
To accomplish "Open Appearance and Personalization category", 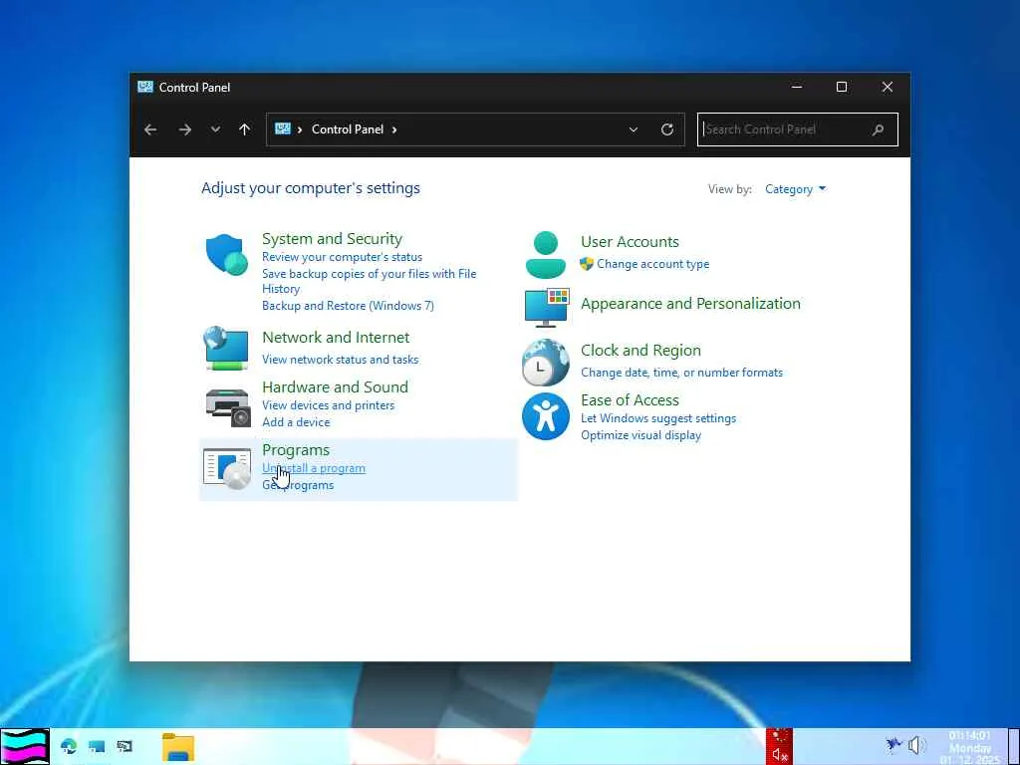I will pyautogui.click(x=691, y=304).
